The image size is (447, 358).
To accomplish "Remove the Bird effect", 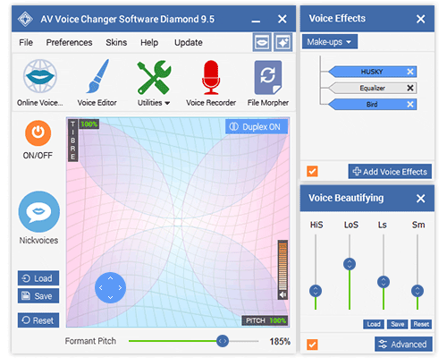I will click(x=410, y=104).
